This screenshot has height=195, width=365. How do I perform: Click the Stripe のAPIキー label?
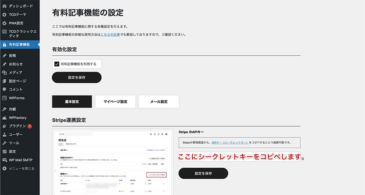(191, 132)
